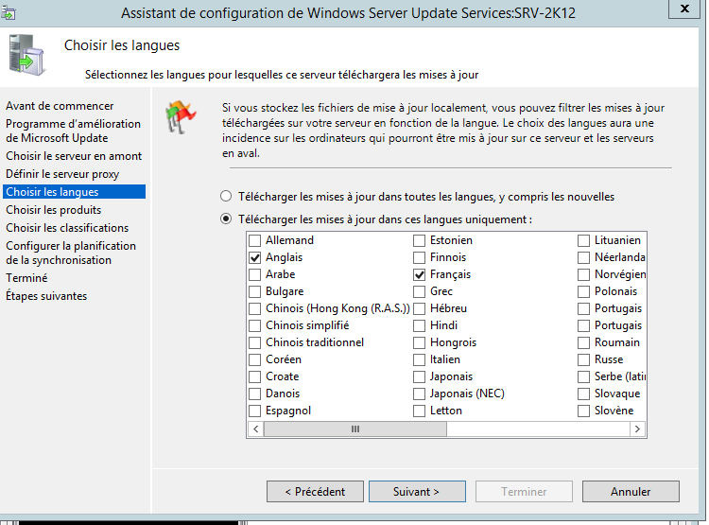
Task: Click the language flags icon
Action: tap(181, 117)
